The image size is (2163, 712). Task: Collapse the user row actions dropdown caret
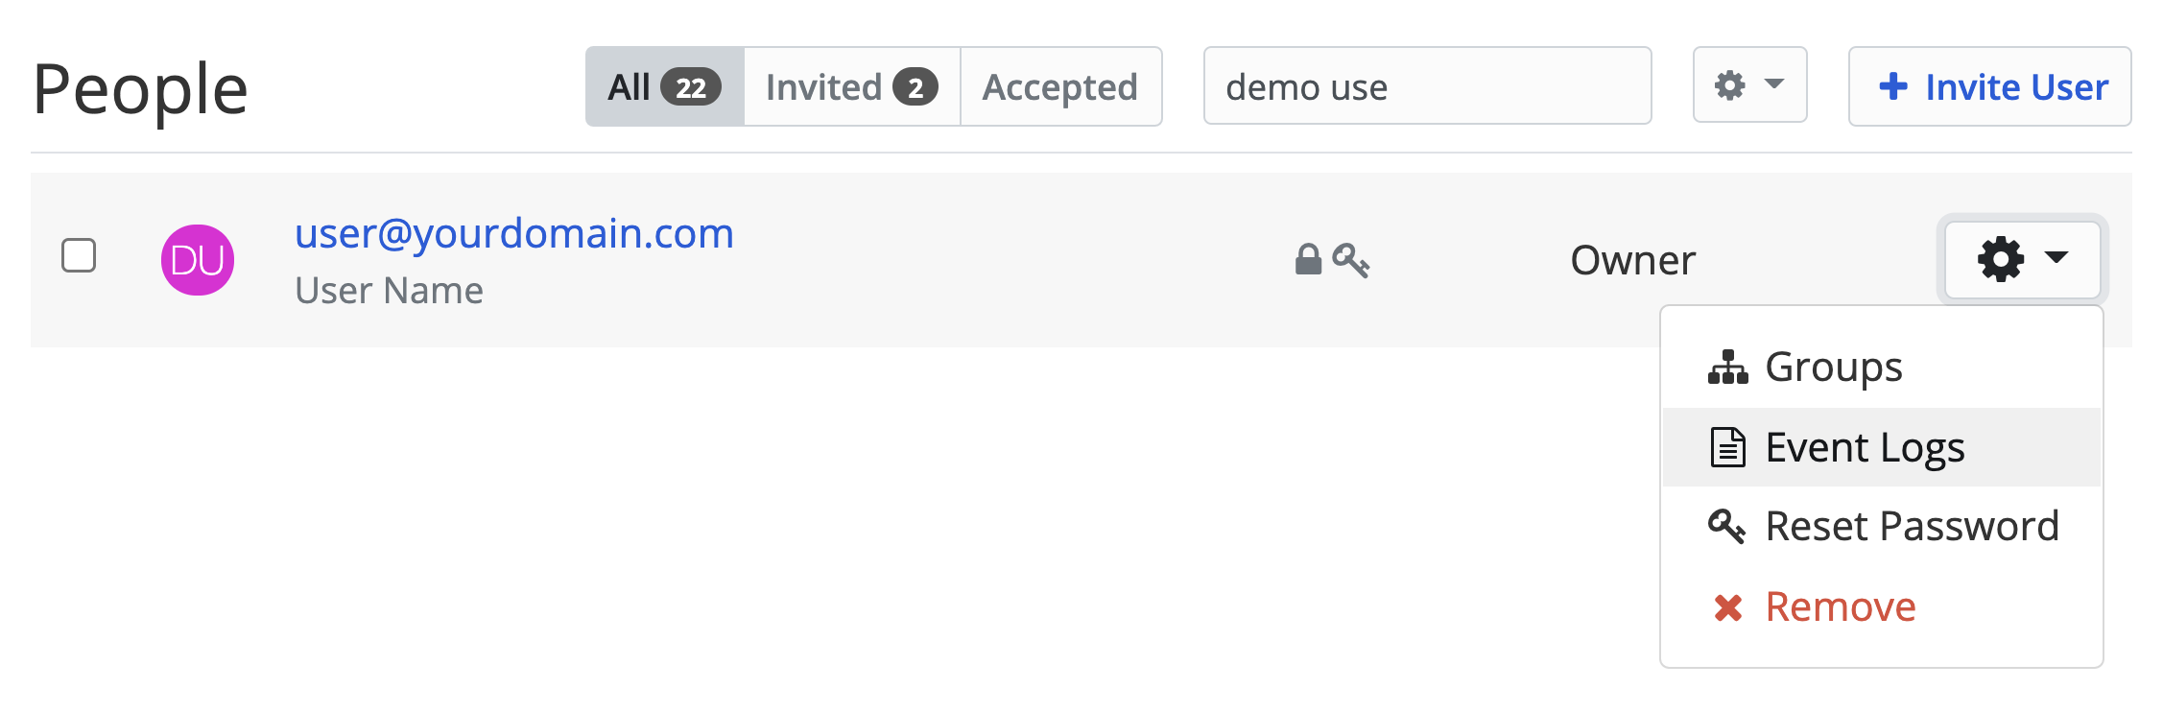tap(2056, 256)
